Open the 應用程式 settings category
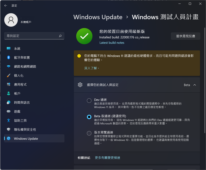The height and width of the screenshot is (170, 206). (34, 85)
